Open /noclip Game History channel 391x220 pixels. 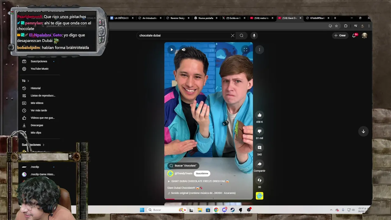pyautogui.click(x=43, y=174)
